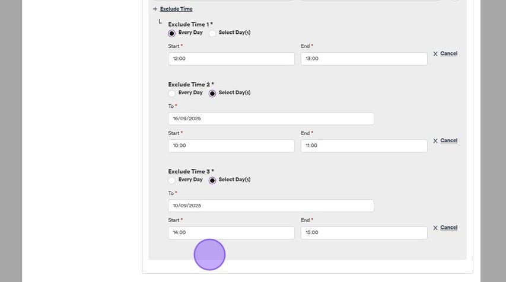Select Every Day for Exclude Time 2
Viewport: 506px width, 282px height.
tap(172, 94)
